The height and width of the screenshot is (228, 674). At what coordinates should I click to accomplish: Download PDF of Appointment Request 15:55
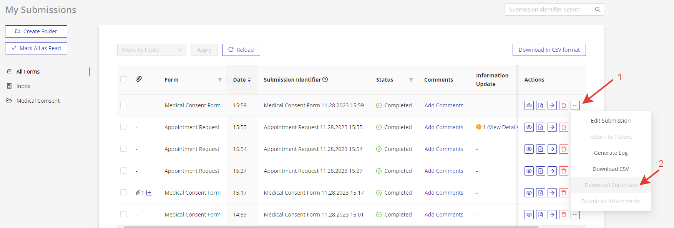(541, 127)
